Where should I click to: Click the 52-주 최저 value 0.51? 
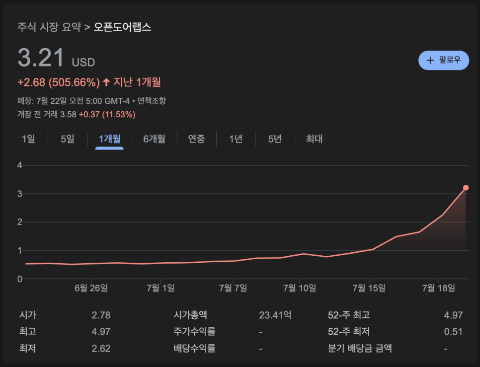tap(453, 332)
